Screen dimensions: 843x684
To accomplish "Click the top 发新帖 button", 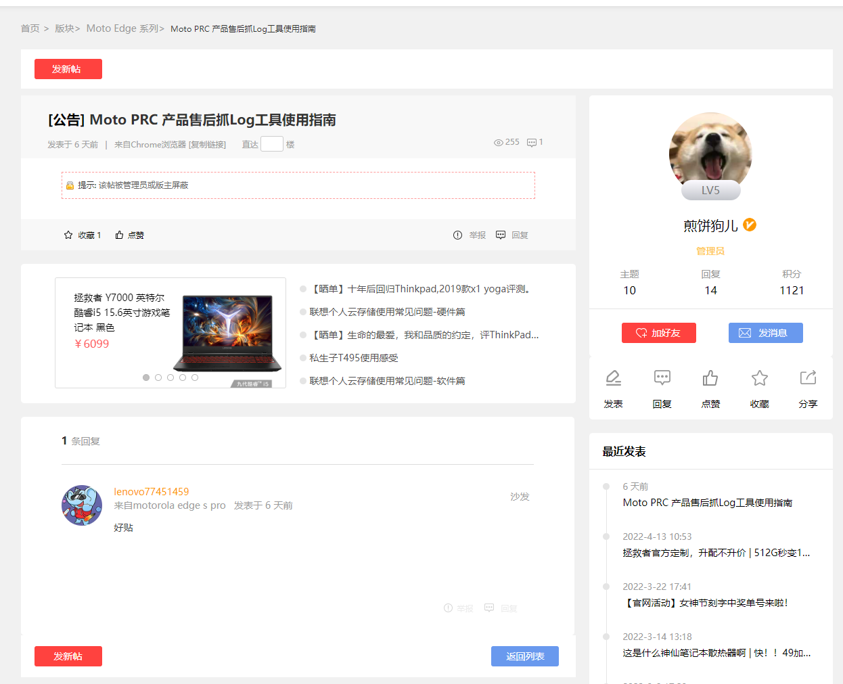I will 68,69.
